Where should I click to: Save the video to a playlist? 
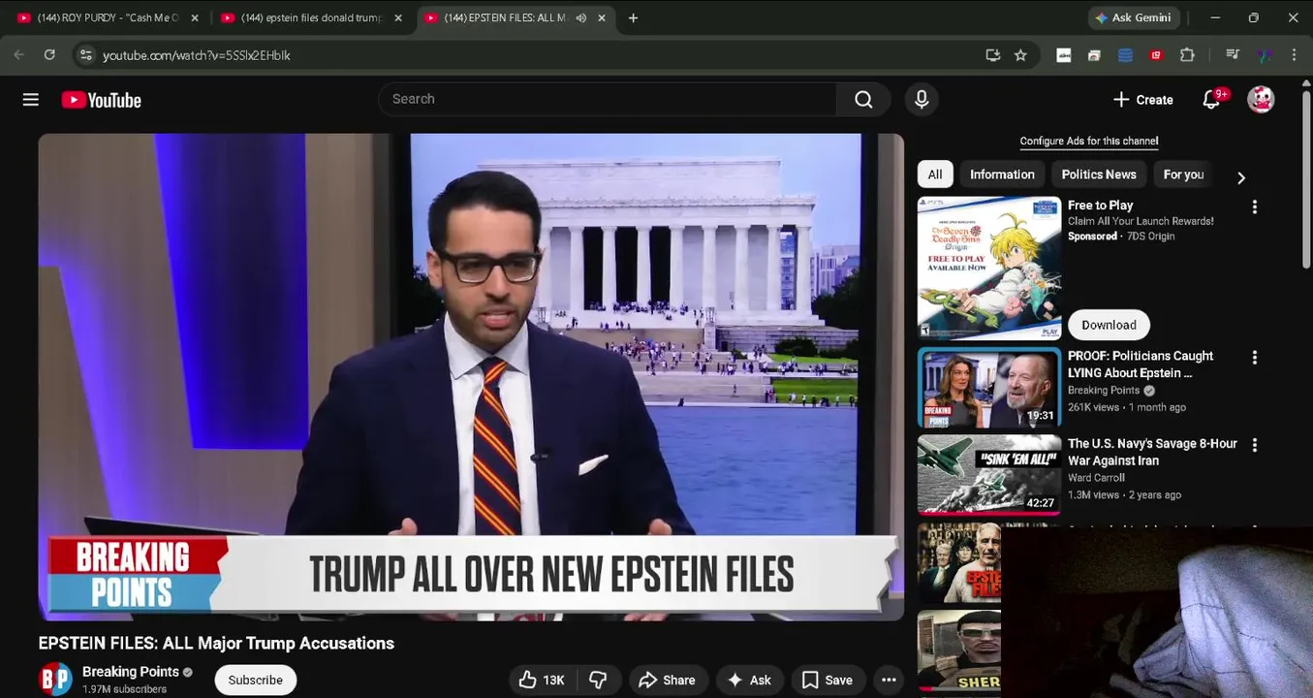tap(828, 681)
